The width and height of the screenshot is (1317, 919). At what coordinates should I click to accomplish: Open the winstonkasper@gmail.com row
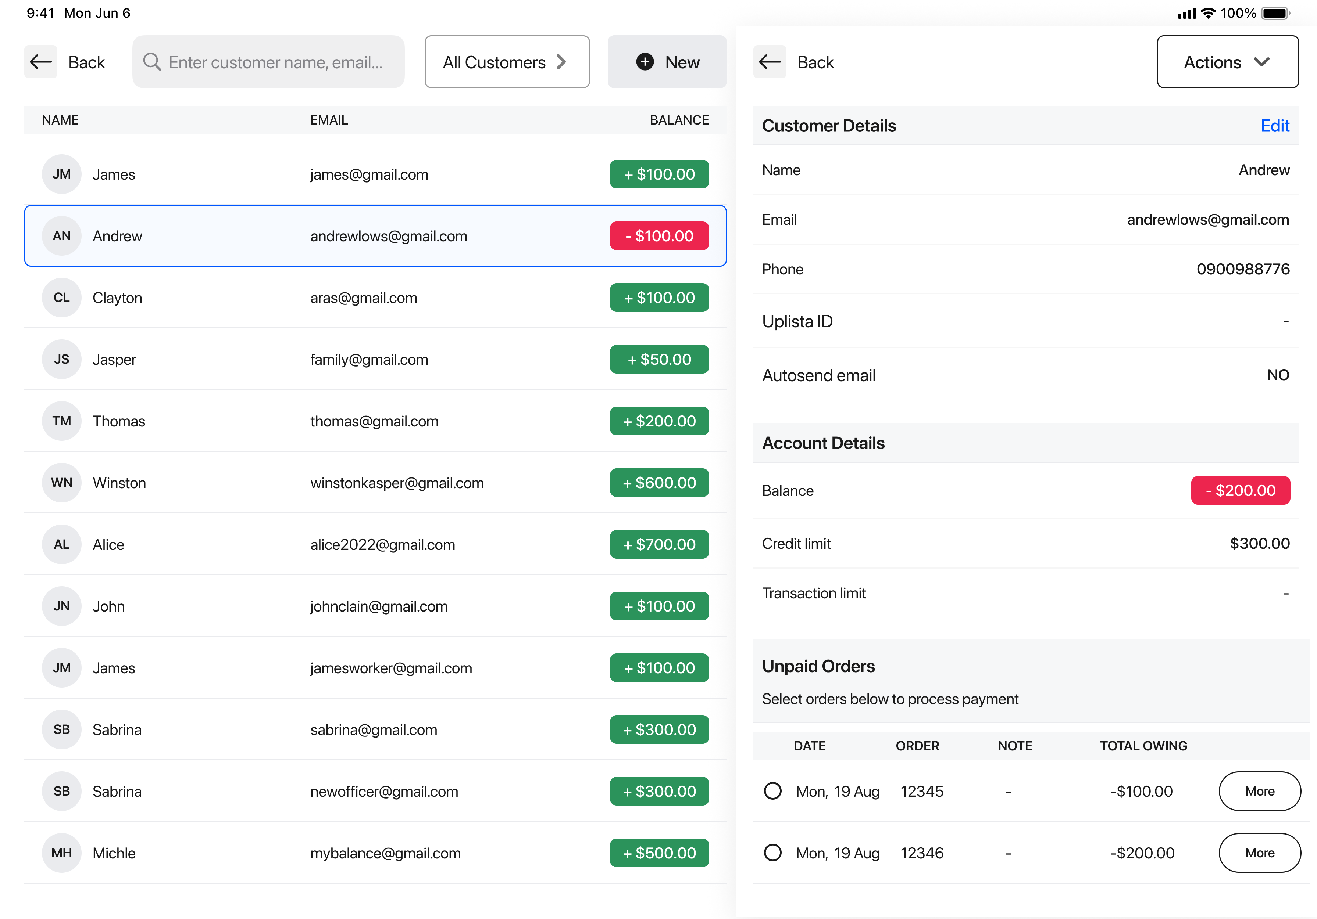[375, 483]
